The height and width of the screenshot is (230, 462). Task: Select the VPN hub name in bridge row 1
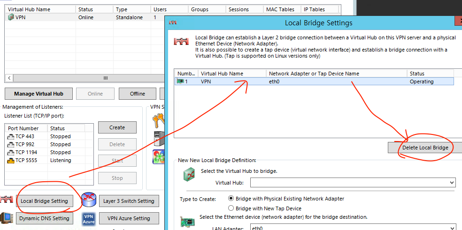pos(206,82)
